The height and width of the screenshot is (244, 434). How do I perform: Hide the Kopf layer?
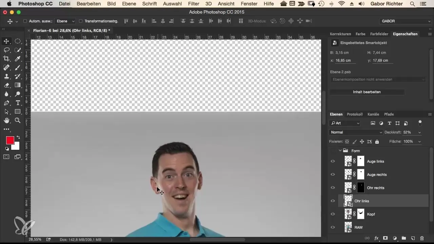(333, 214)
